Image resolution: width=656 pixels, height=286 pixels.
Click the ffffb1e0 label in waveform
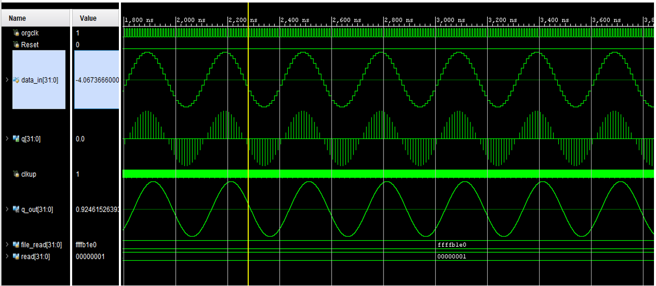(451, 245)
